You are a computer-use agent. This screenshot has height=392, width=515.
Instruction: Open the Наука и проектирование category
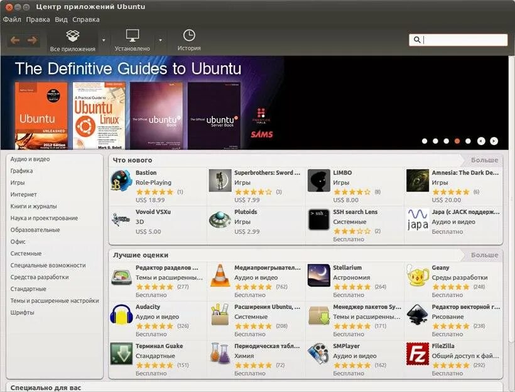tap(44, 218)
